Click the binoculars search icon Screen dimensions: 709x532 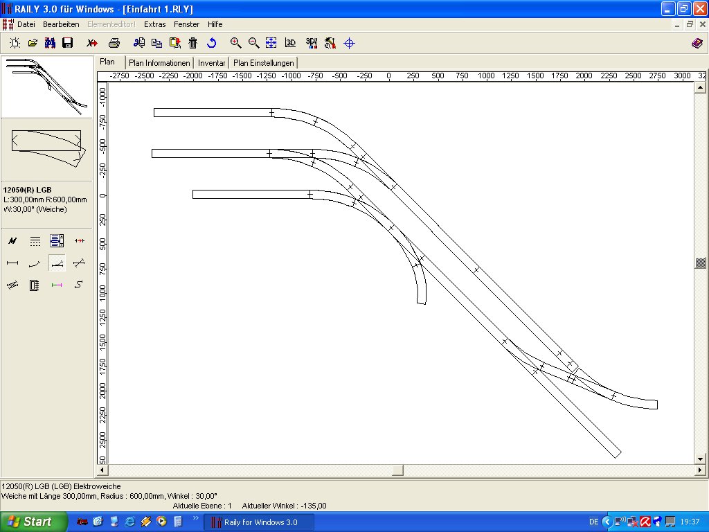point(50,43)
